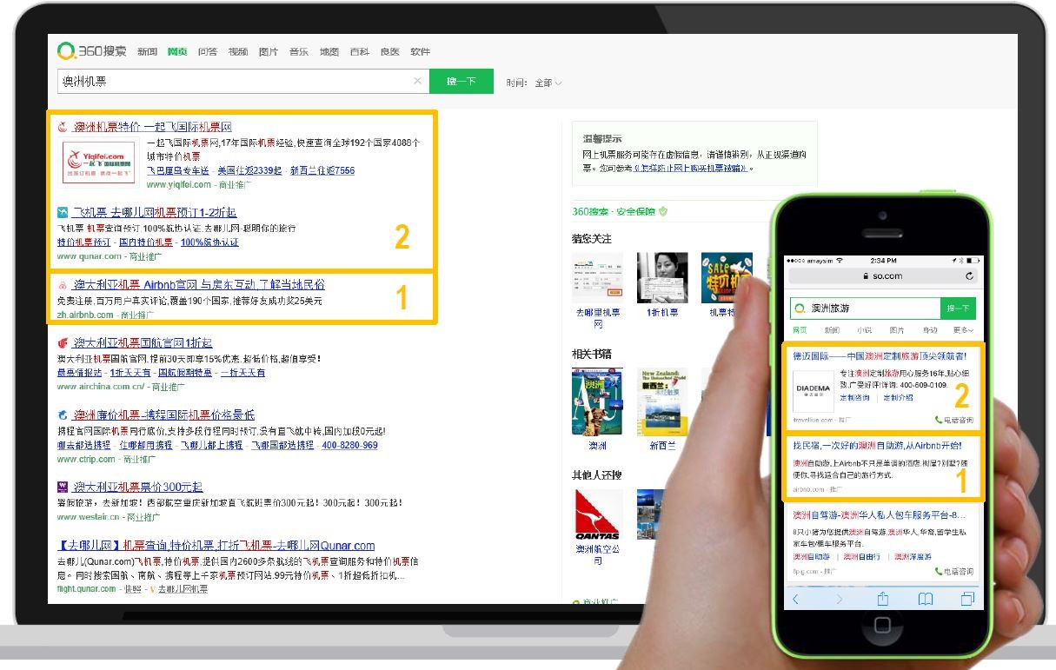Image resolution: width=1056 pixels, height=670 pixels.
Task: Tap the back arrow in Safari's toolbar
Action: (x=795, y=599)
